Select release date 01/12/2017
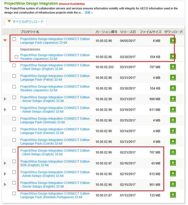 pos(128,195)
